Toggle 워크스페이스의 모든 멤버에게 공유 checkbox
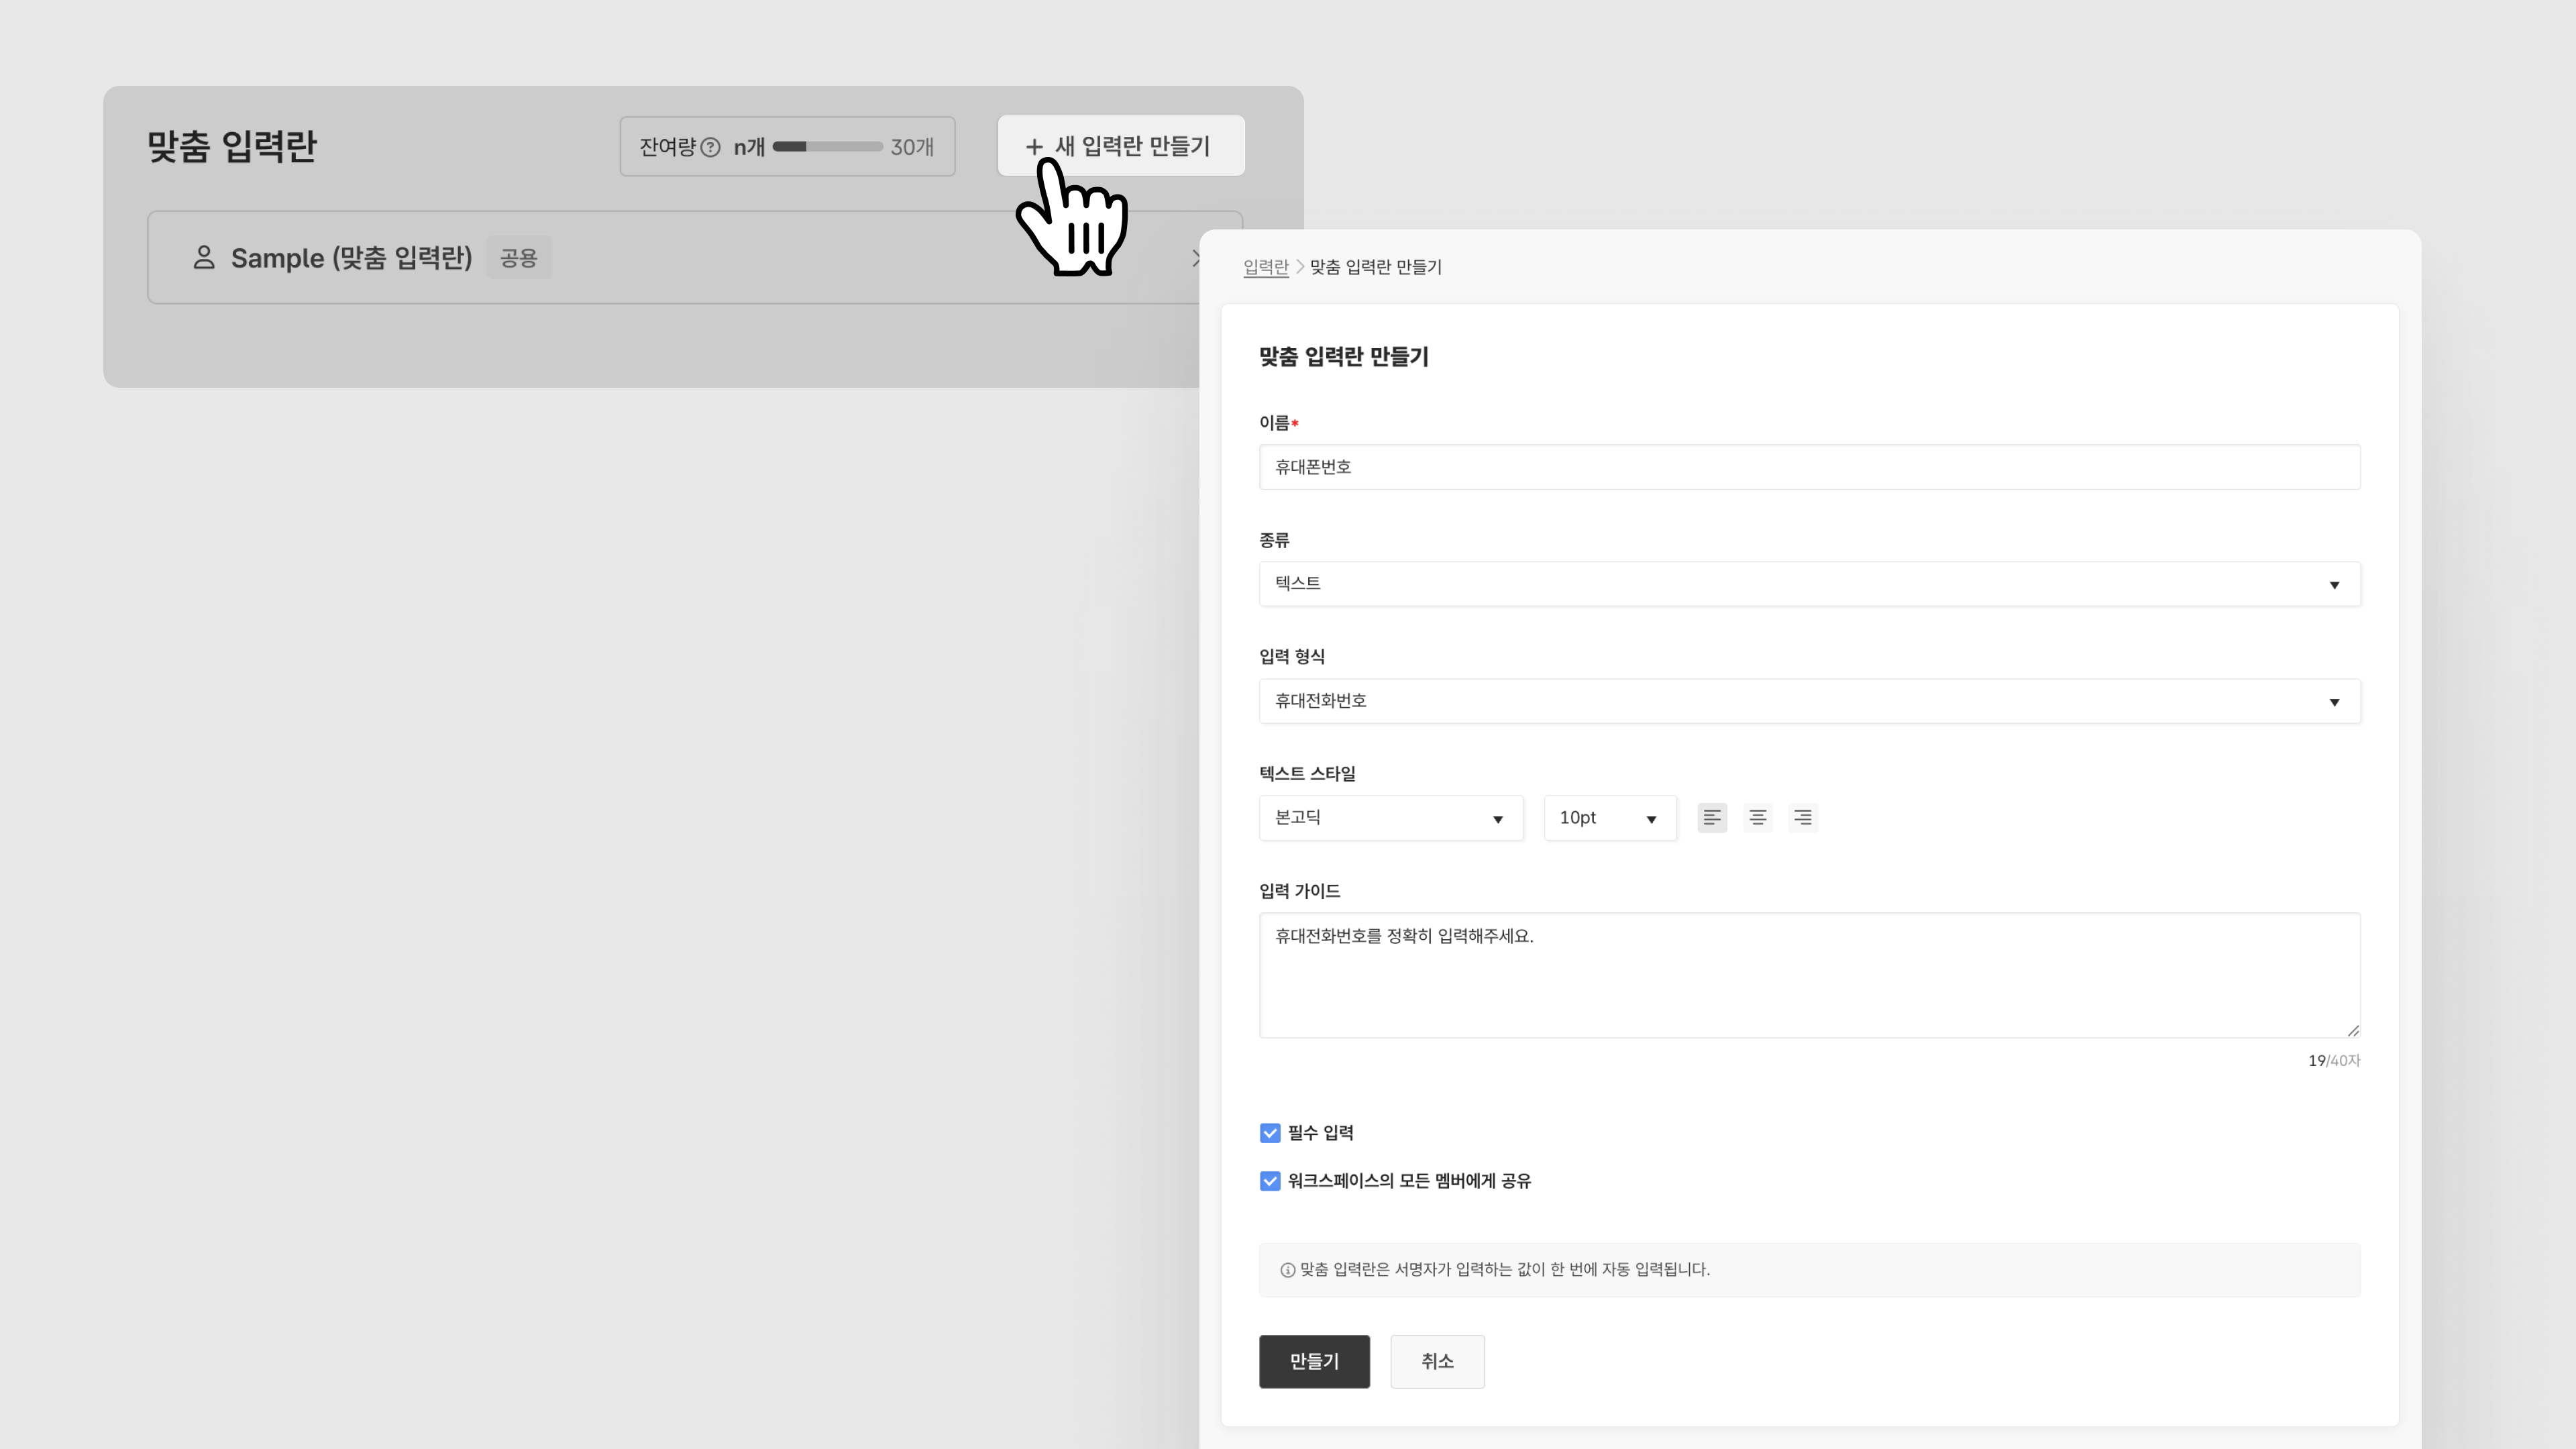The height and width of the screenshot is (1449, 2576). tap(1269, 1181)
